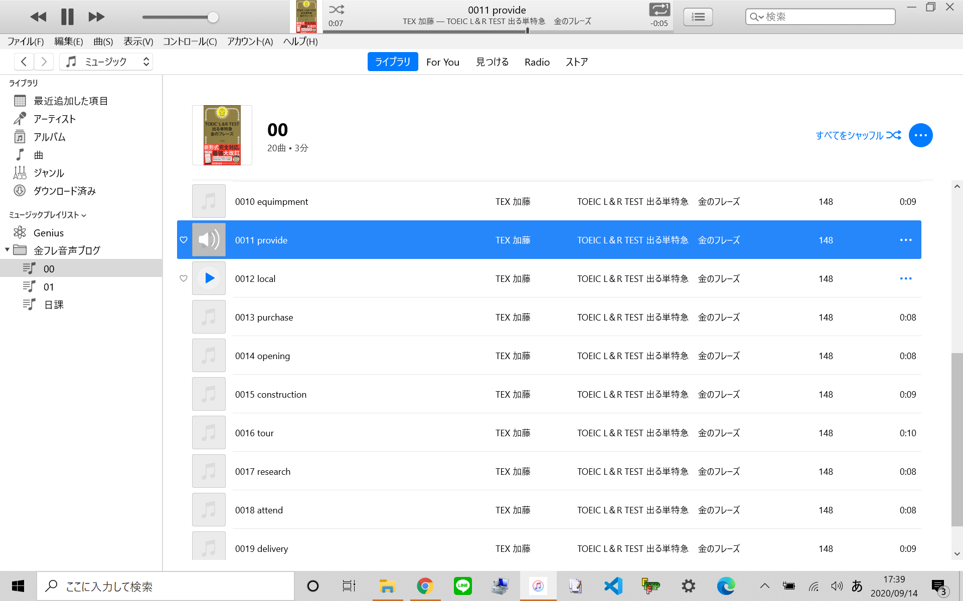Image resolution: width=963 pixels, height=601 pixels.
Task: Skip to next track with fast-forward
Action: pos(96,17)
